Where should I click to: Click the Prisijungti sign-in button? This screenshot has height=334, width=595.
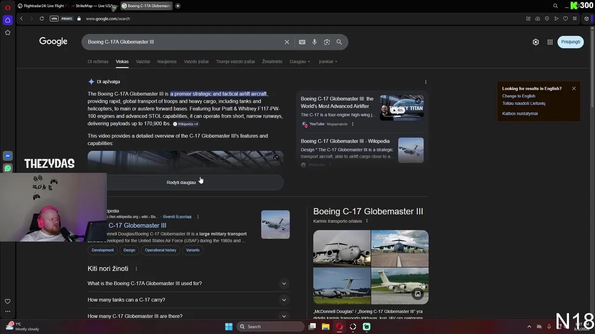click(570, 42)
